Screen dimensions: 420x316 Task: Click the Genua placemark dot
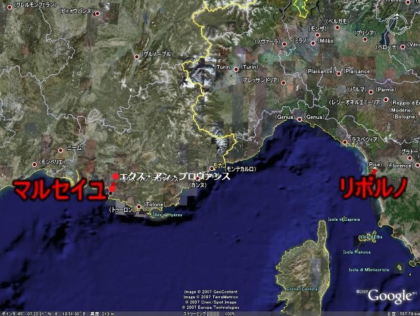tap(300, 119)
